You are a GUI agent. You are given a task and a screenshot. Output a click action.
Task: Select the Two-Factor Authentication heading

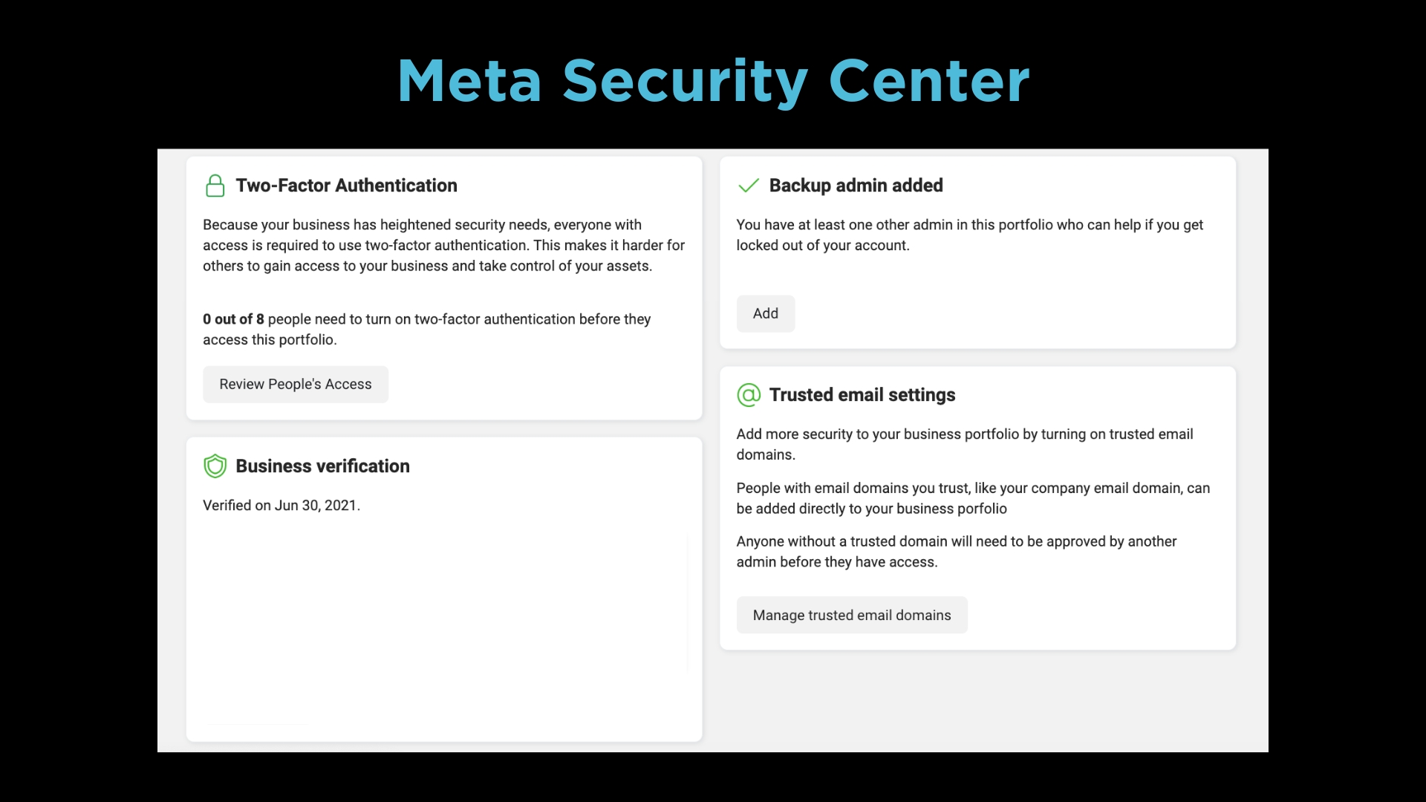346,186
